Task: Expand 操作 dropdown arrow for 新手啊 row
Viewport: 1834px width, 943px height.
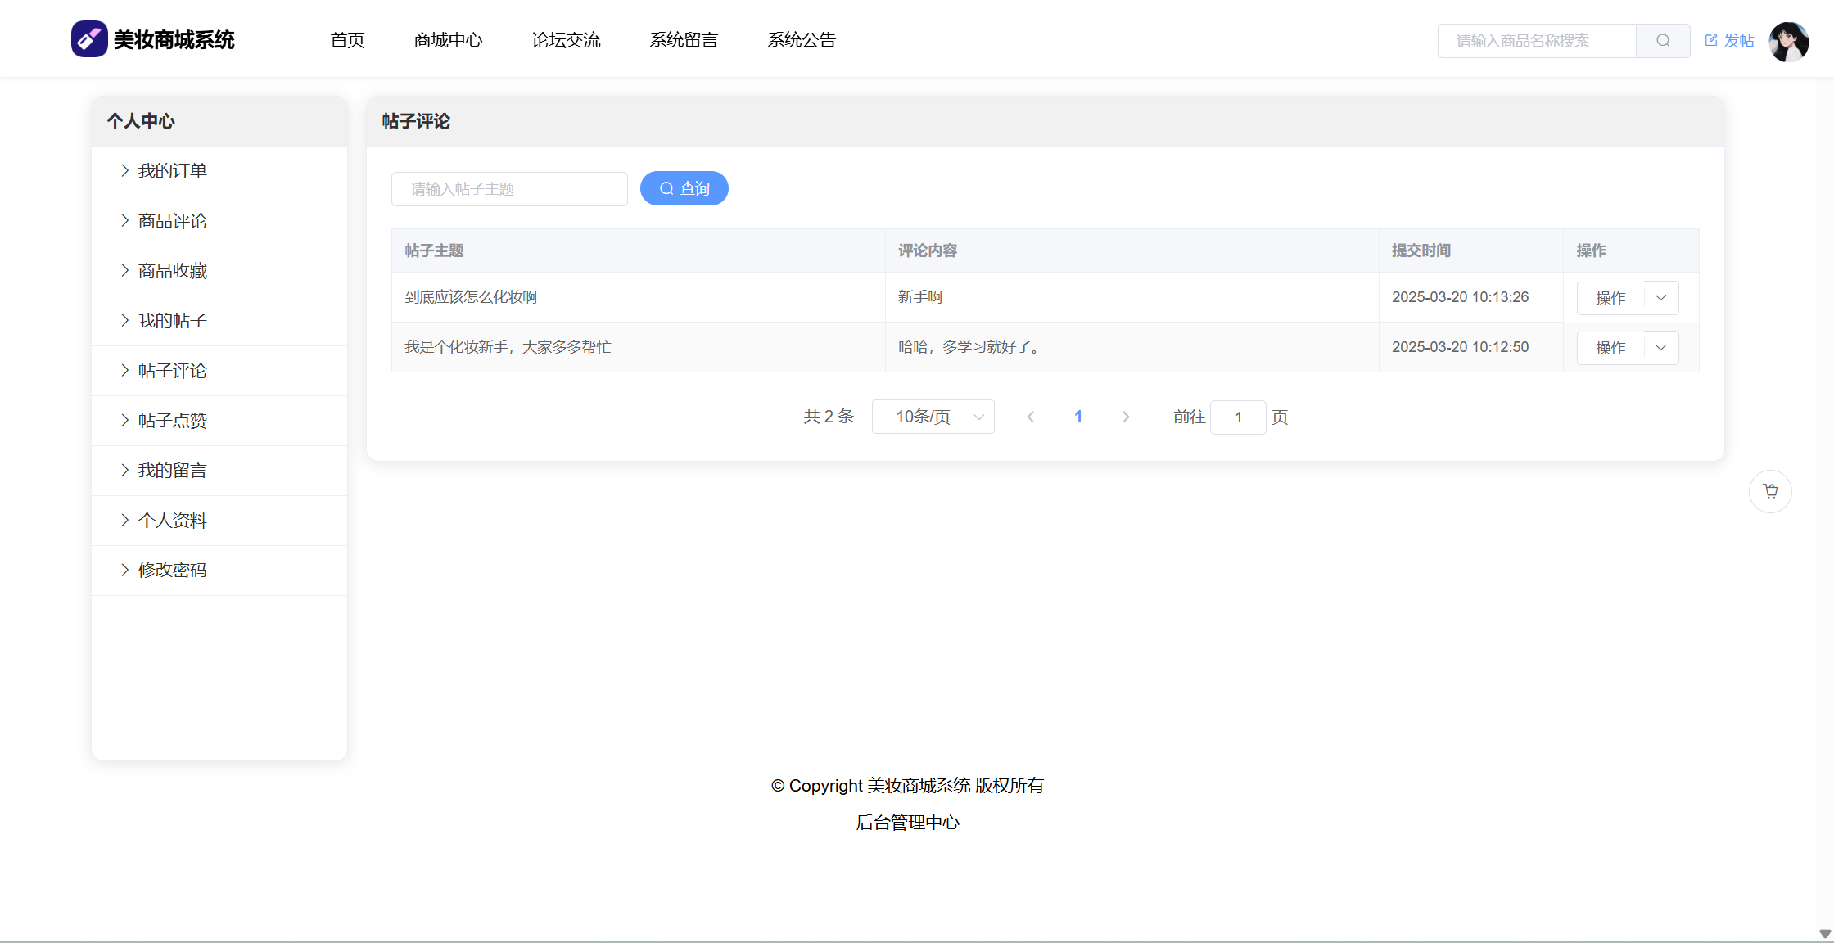Action: [x=1661, y=298]
